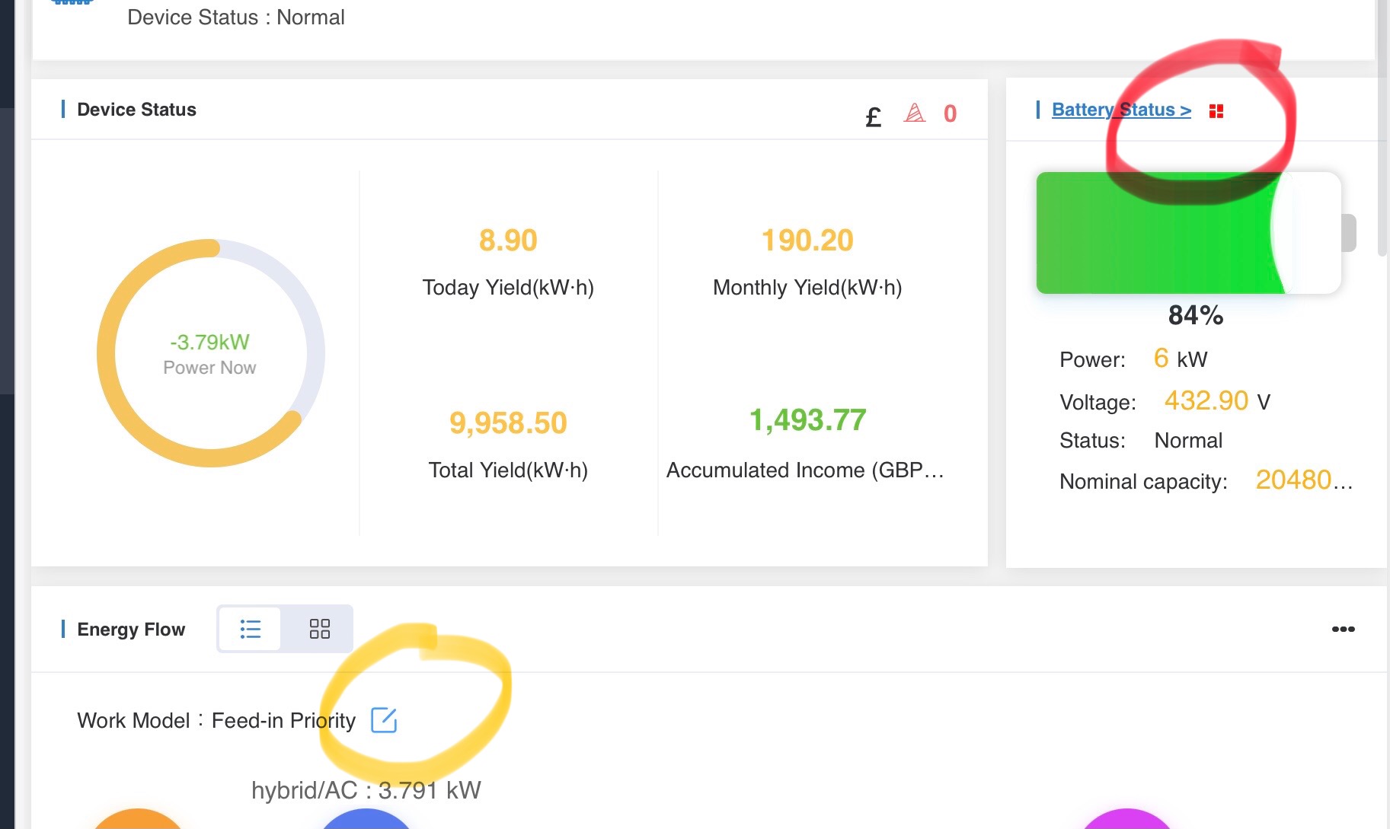Screen dimensions: 1390x829
Task: Click the orange circle in Energy Flow
Action: click(x=138, y=819)
